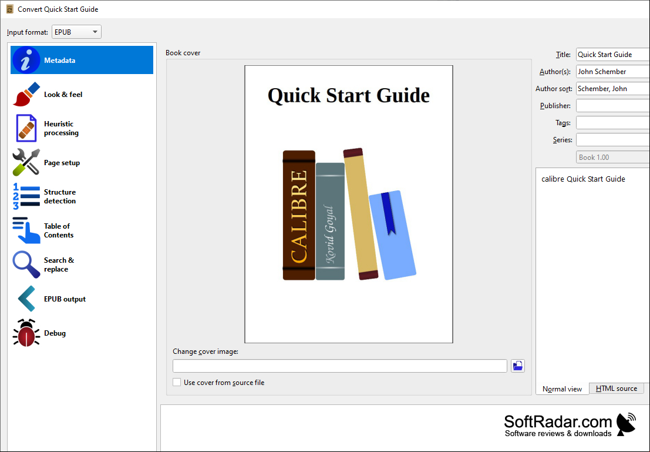Select Look & feel section label
This screenshot has height=452, width=650.
tap(63, 94)
